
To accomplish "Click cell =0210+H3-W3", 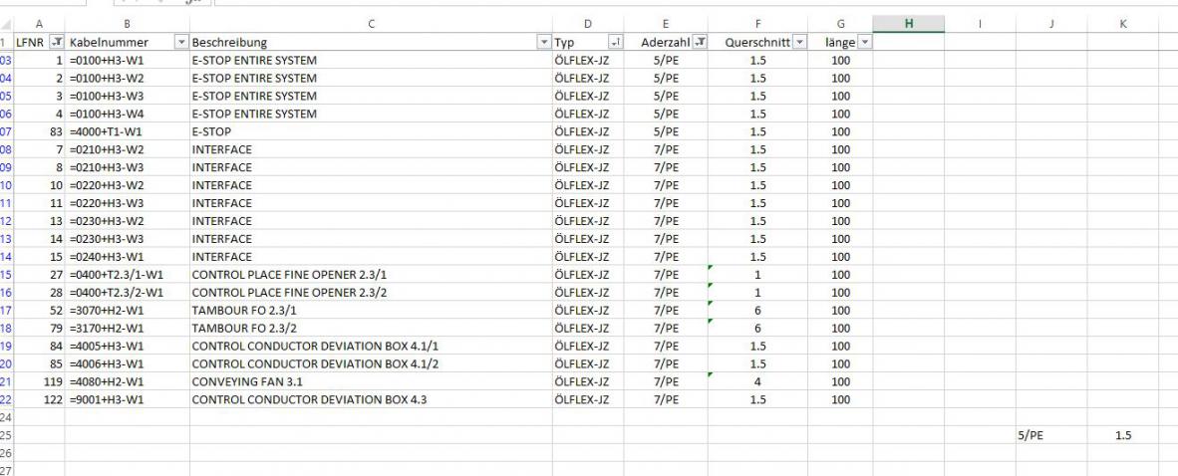I will 127,167.
